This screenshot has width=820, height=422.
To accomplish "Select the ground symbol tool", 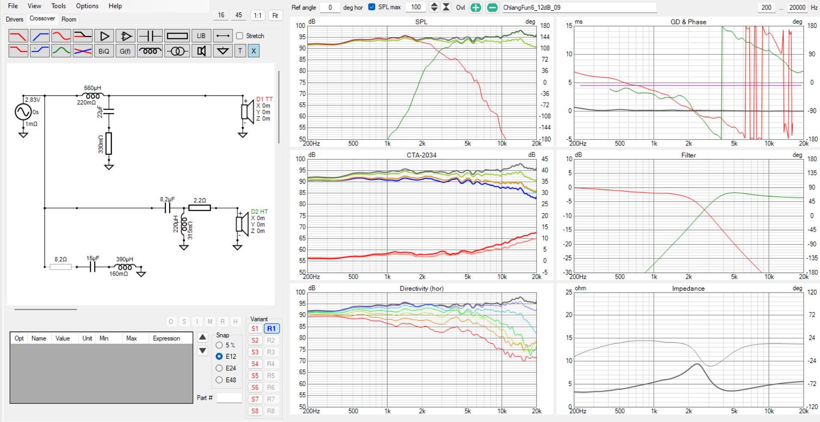I will click(223, 51).
